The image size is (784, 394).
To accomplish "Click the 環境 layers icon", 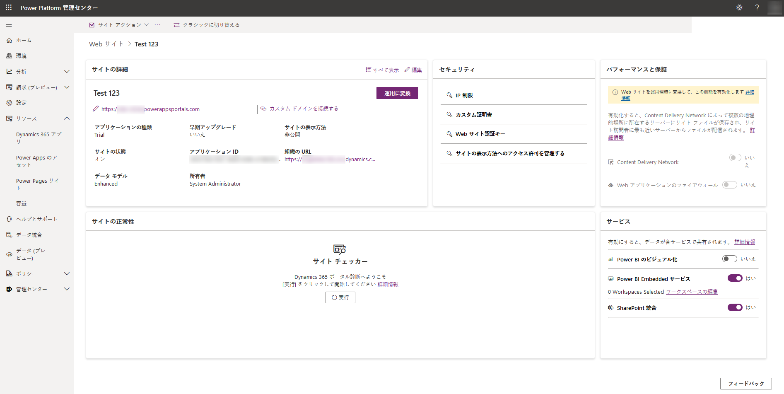I will click(9, 56).
